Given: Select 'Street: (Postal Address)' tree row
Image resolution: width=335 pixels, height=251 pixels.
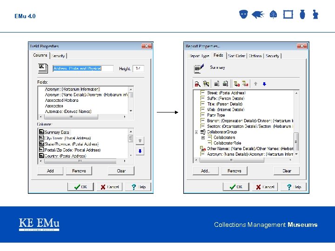Looking at the screenshot, I should [226, 93].
